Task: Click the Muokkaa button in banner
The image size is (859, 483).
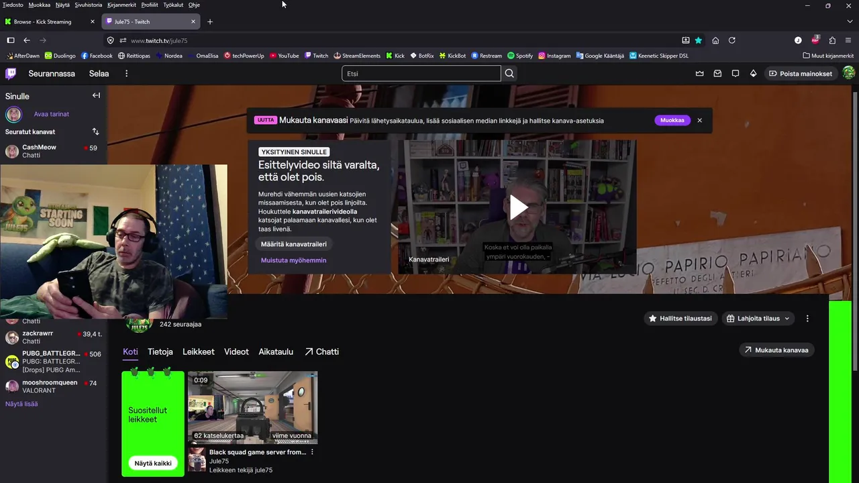Action: (x=672, y=120)
